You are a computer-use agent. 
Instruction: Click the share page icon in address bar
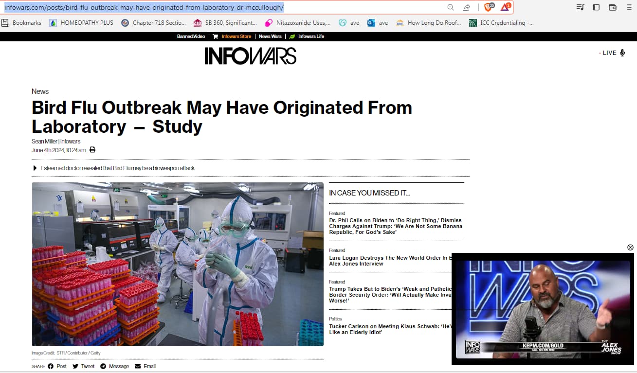(x=466, y=7)
